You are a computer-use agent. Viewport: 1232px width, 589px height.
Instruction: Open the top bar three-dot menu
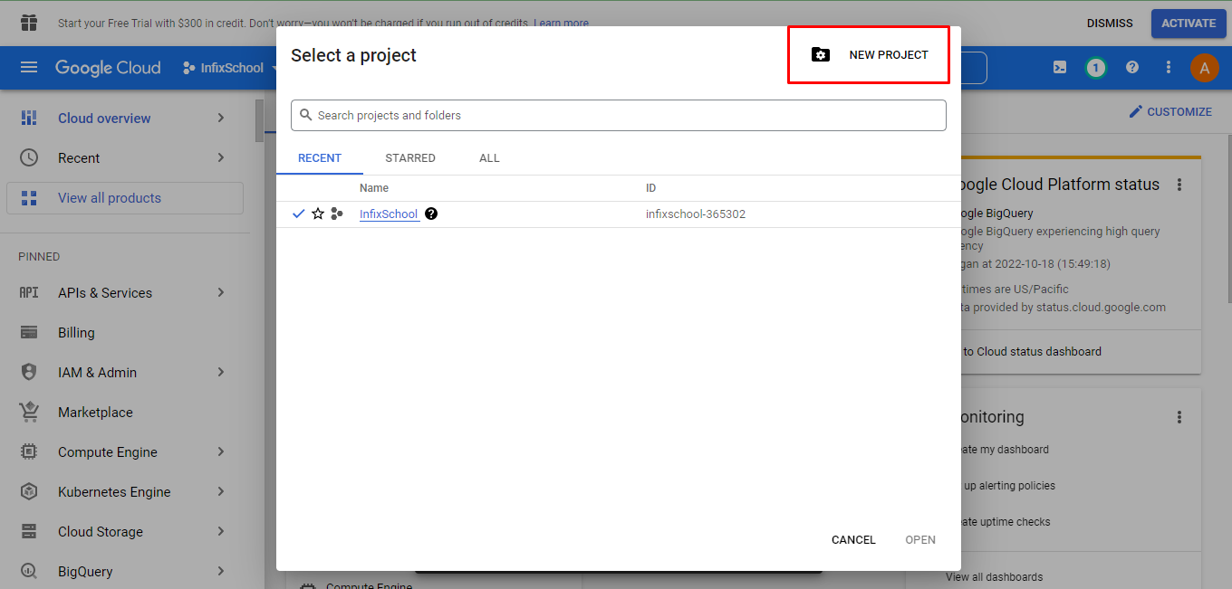coord(1169,68)
